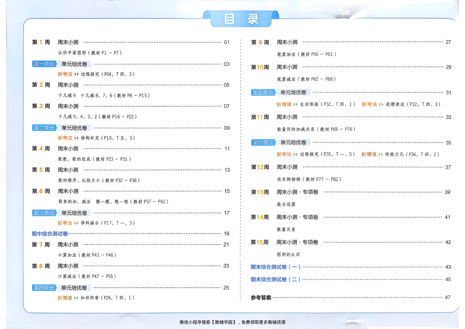Select the 新考法 说理表达 tag under 第五单元
This screenshot has height=329, width=465.
click(369, 104)
